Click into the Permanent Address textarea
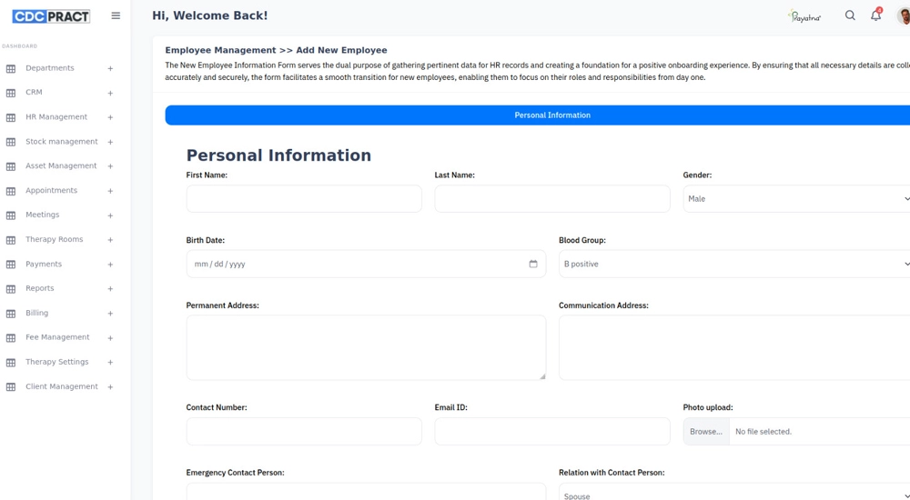Screen dimensions: 910x500 point(366,347)
